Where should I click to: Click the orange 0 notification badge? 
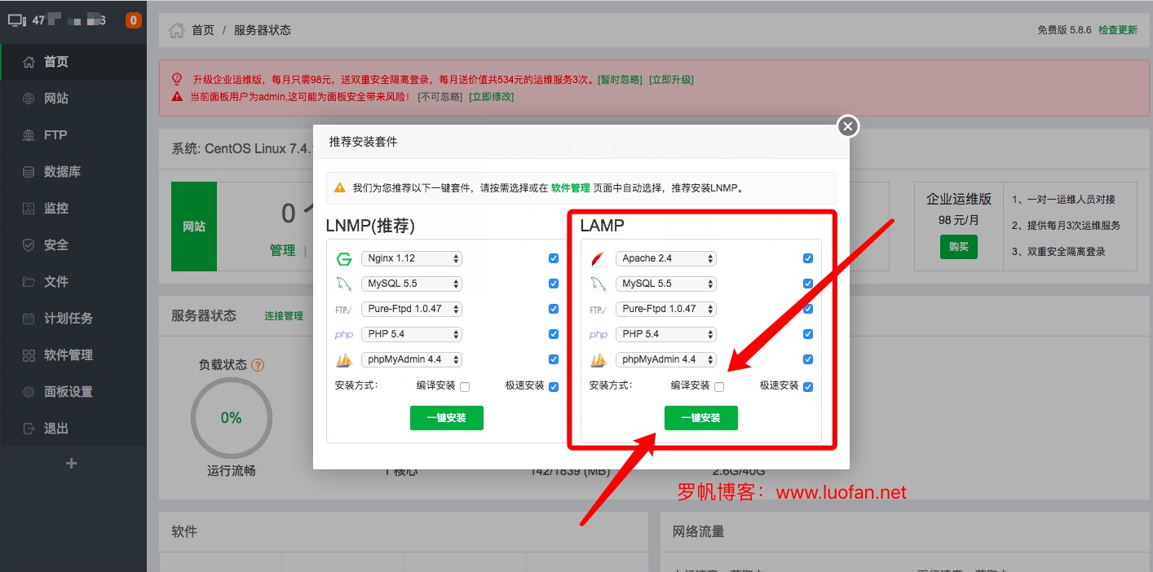point(134,20)
